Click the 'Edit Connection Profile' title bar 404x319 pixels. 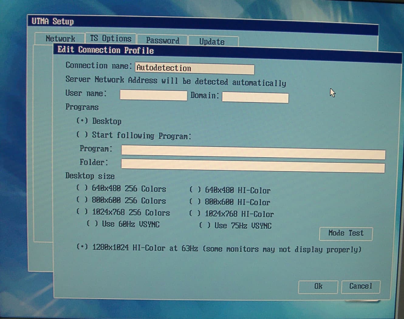(x=228, y=53)
